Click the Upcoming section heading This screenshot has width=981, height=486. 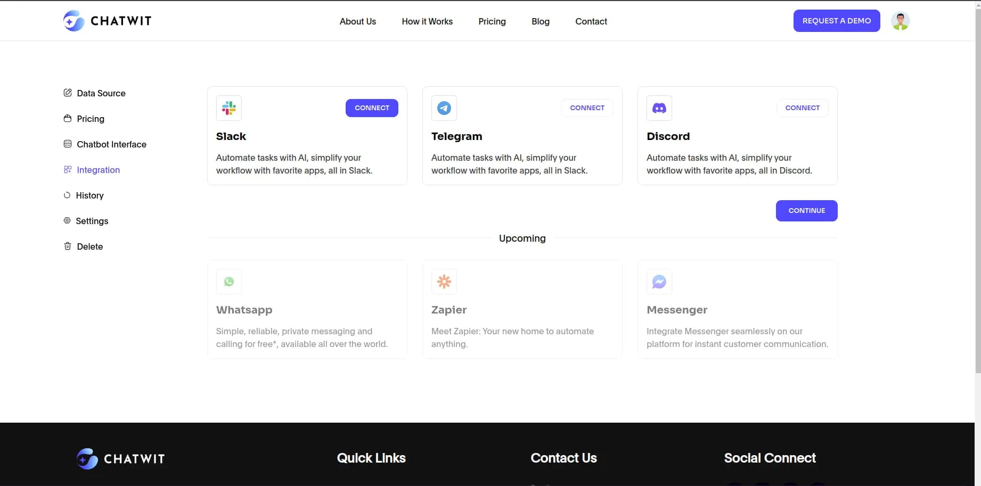point(522,238)
